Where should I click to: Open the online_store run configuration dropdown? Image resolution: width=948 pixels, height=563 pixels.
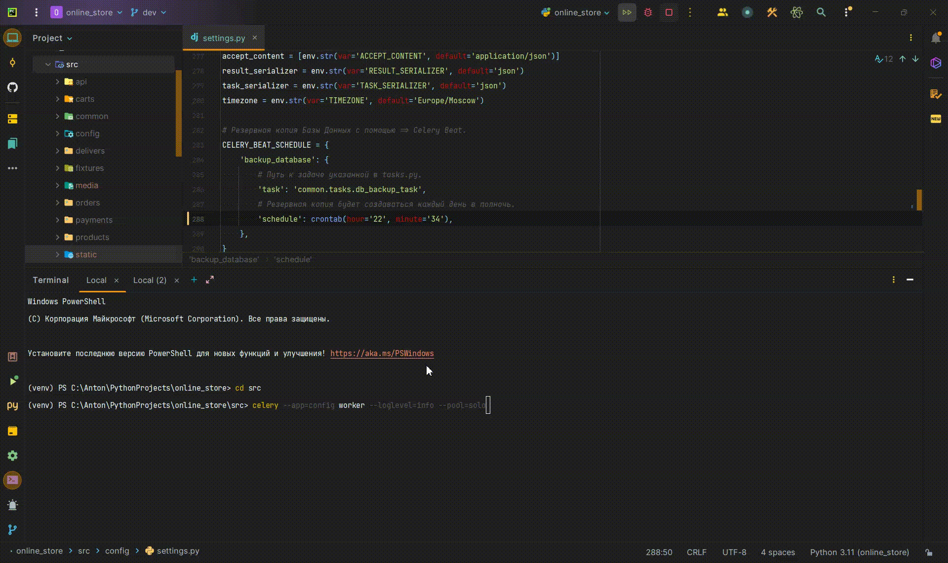pos(577,13)
